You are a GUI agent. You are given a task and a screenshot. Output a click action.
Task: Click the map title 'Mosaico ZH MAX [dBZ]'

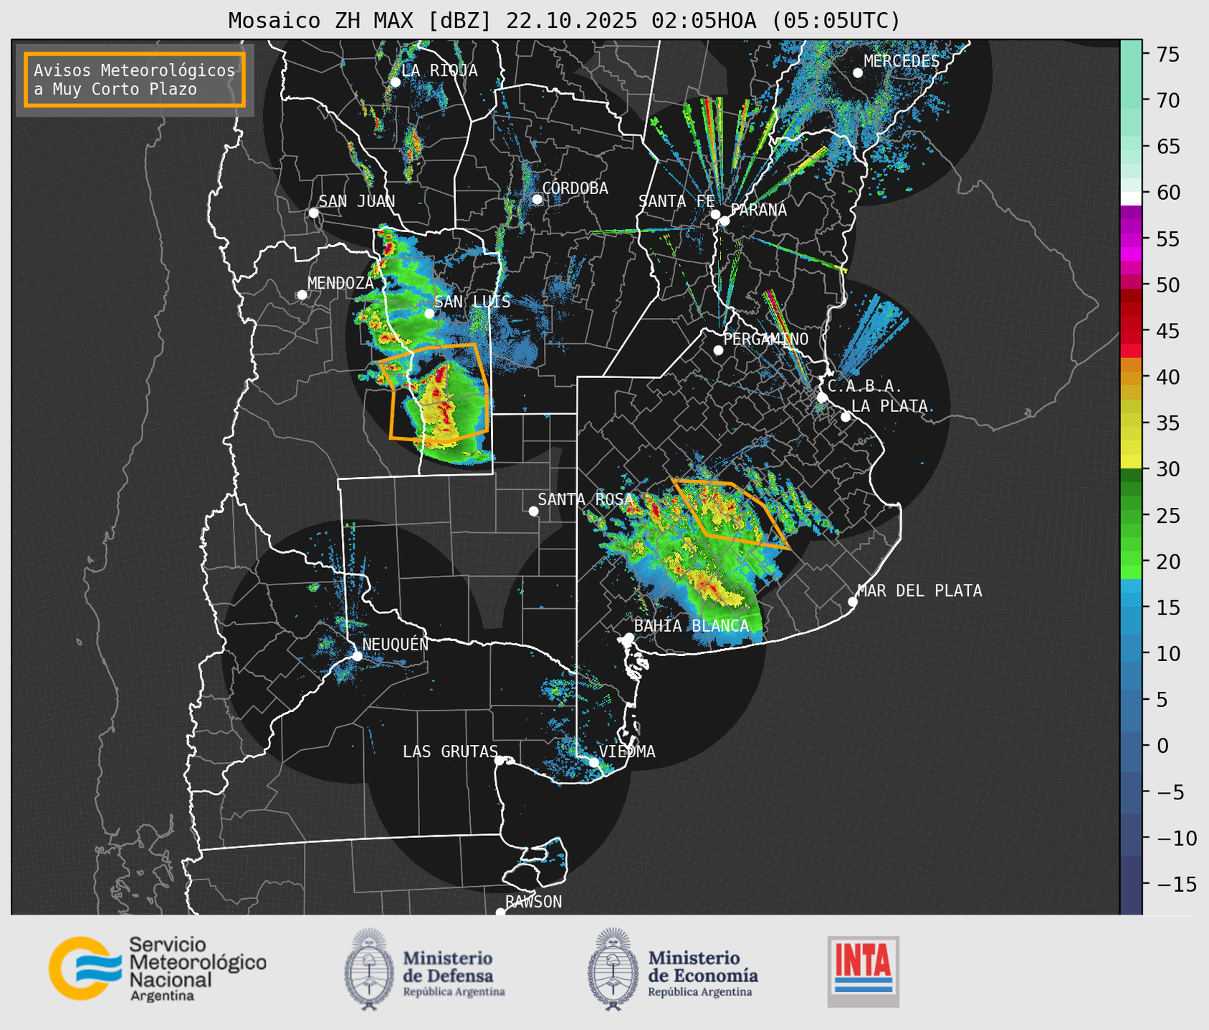coord(360,21)
